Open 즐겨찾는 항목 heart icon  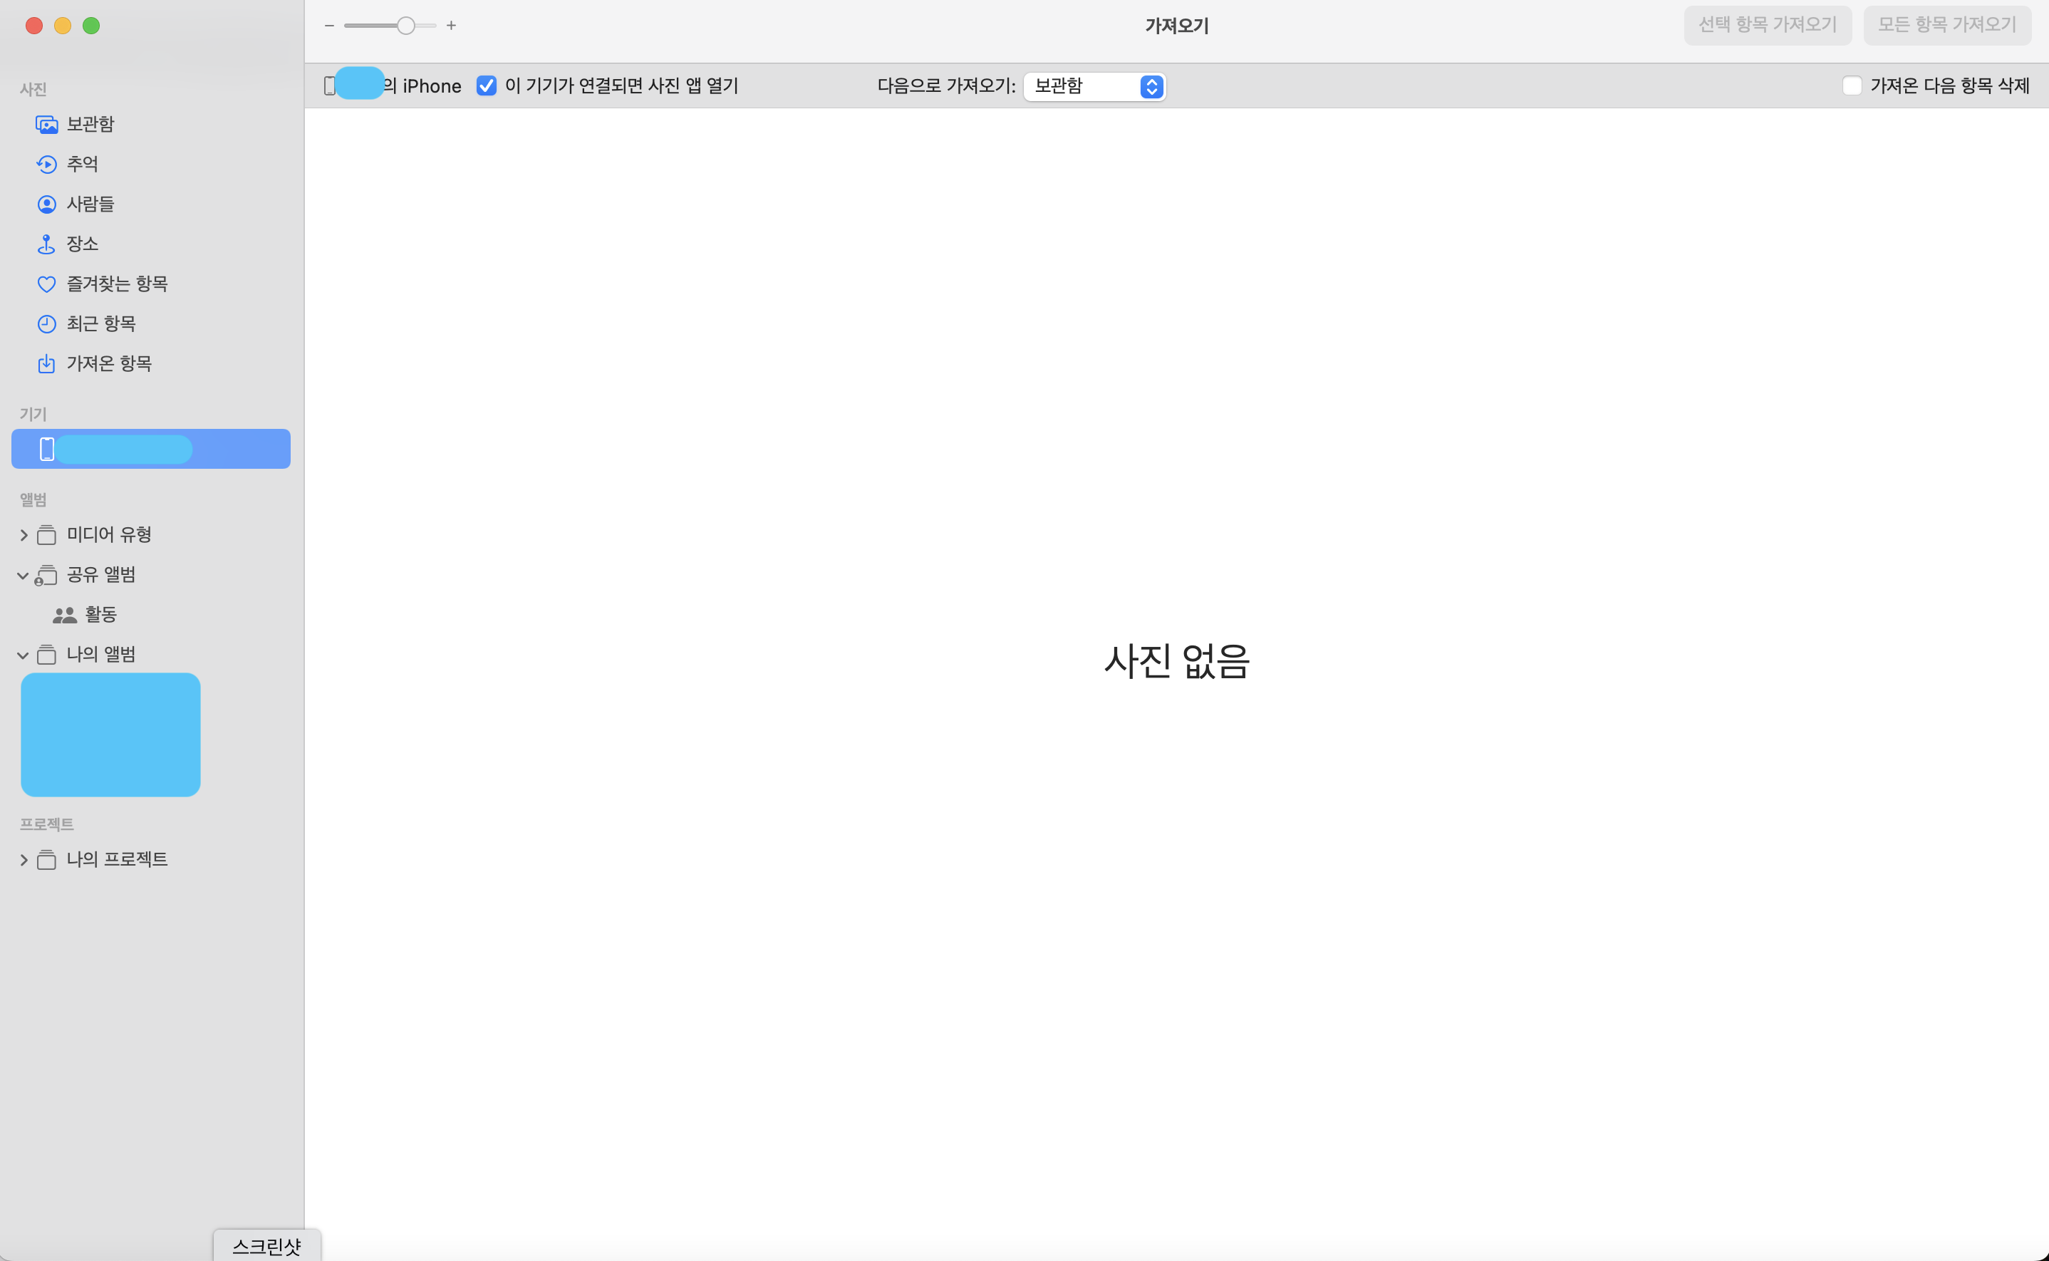pos(47,284)
